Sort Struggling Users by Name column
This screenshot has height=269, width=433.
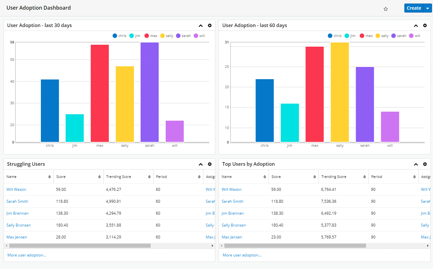click(x=49, y=177)
